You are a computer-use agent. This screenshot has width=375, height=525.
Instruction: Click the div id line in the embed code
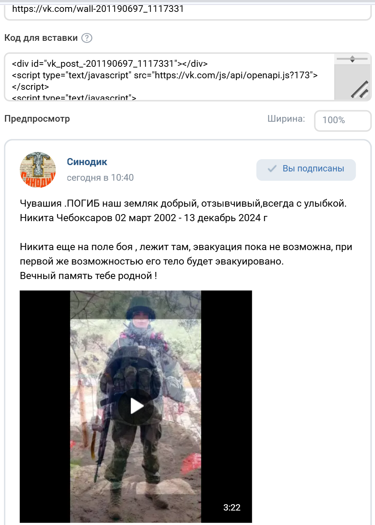(110, 63)
